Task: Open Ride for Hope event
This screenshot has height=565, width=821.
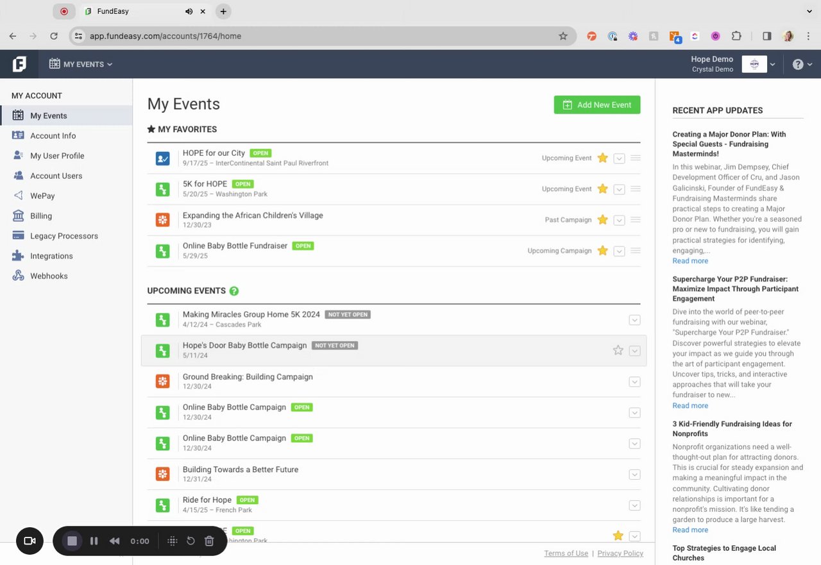Action: coord(207,500)
